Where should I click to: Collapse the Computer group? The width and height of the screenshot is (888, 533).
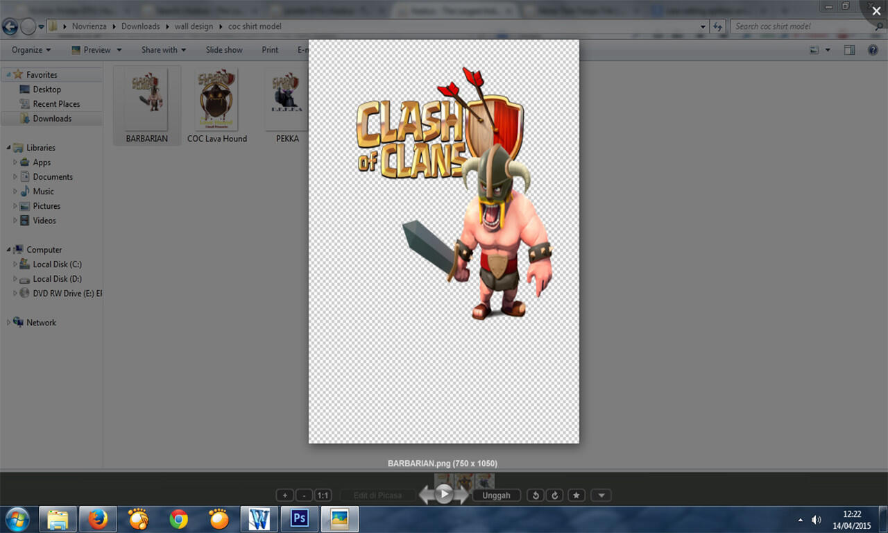(8, 250)
